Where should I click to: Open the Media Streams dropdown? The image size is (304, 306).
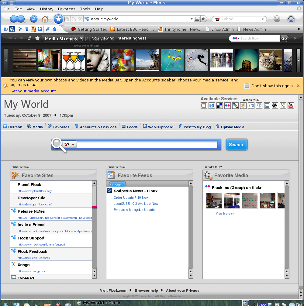(64, 39)
